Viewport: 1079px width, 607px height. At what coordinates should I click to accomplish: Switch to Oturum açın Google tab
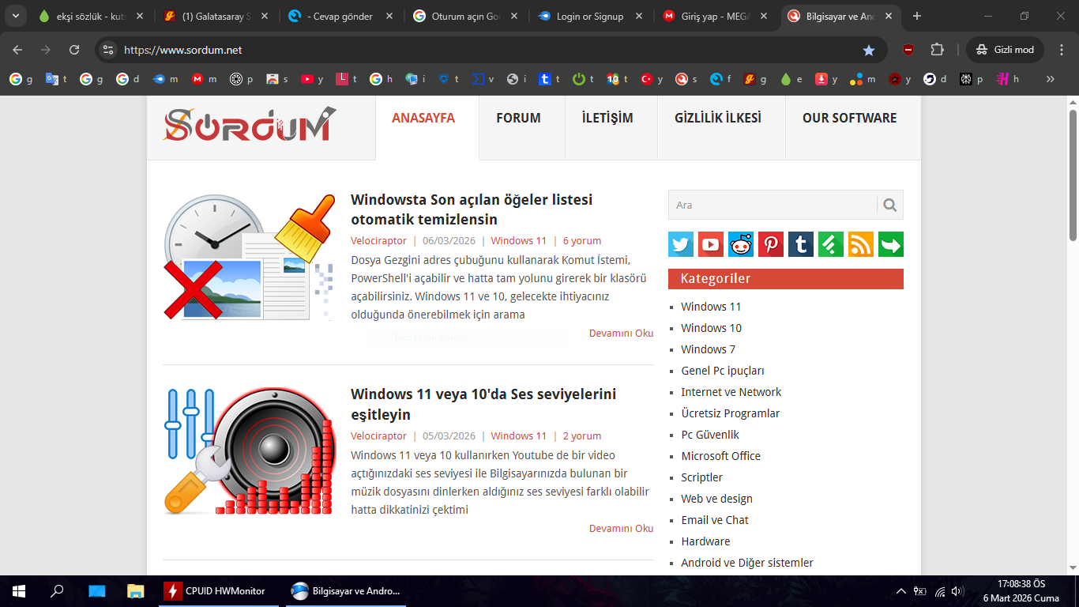(x=465, y=16)
